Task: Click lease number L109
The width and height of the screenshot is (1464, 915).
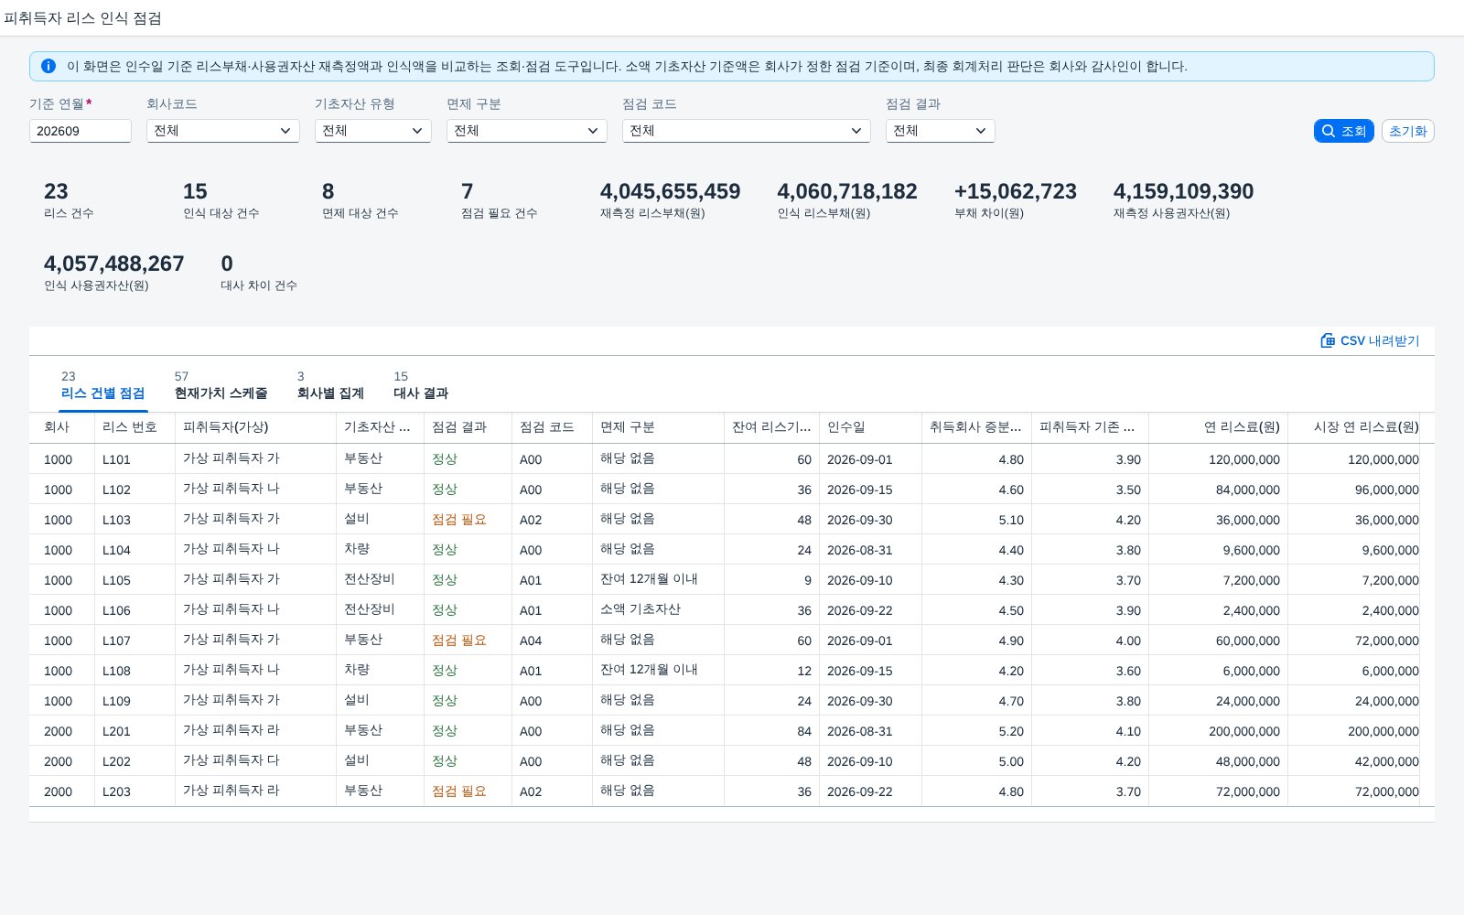Action: 116,701
